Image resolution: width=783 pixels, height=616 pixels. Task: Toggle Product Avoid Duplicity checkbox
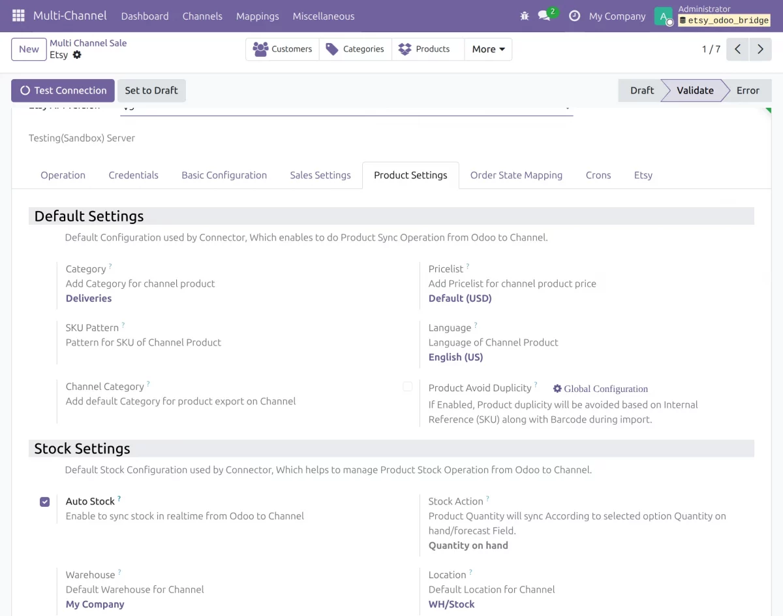(407, 387)
